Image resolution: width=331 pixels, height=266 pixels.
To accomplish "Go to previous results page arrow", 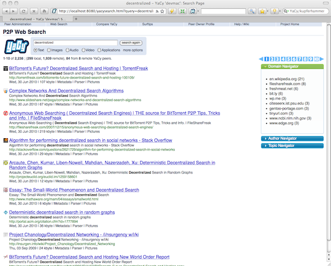I will [261, 59].
